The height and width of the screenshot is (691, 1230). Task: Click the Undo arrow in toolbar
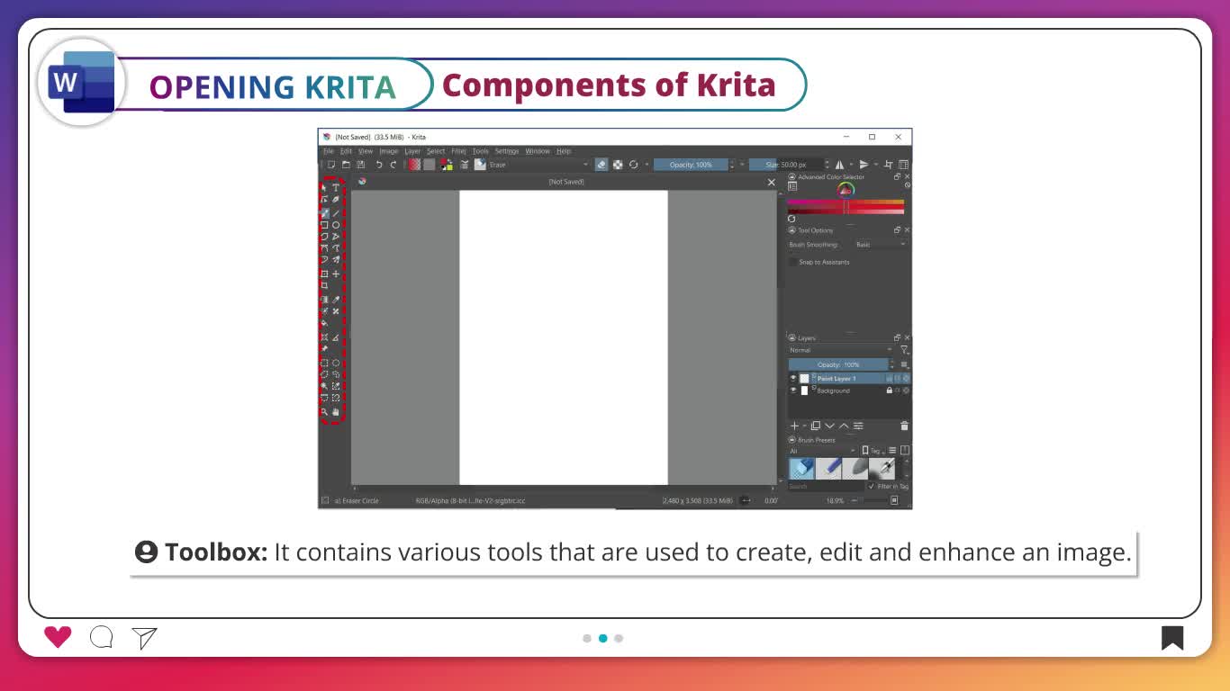[x=379, y=165]
